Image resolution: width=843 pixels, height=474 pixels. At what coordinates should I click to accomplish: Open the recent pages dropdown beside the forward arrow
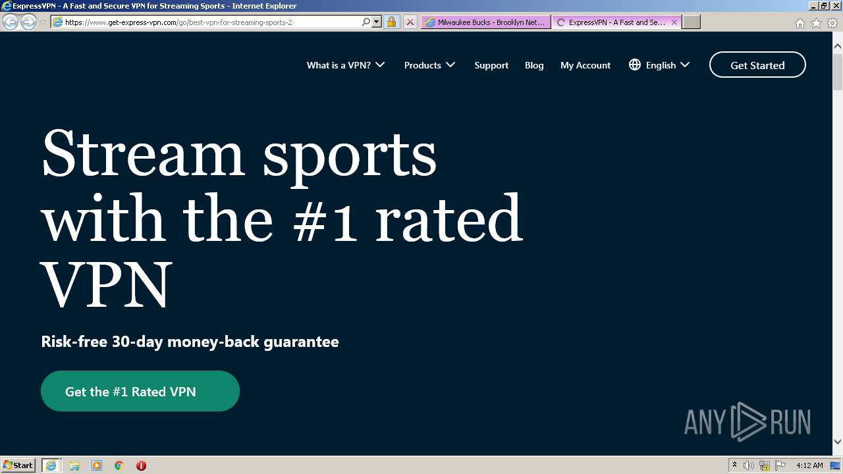(x=43, y=22)
